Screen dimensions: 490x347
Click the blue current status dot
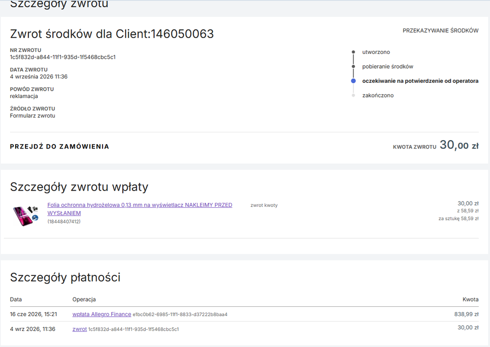(x=354, y=81)
